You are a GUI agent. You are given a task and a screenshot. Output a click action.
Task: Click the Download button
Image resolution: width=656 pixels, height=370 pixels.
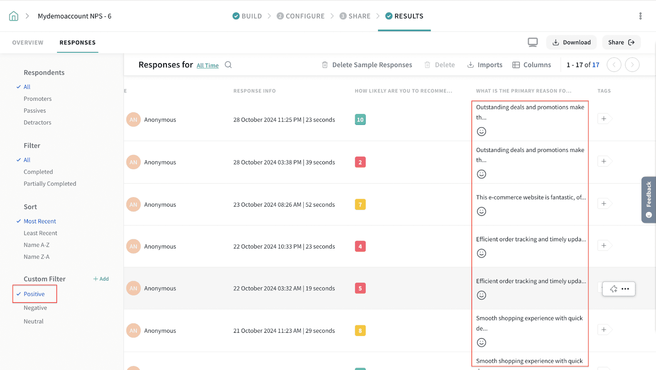(x=572, y=42)
